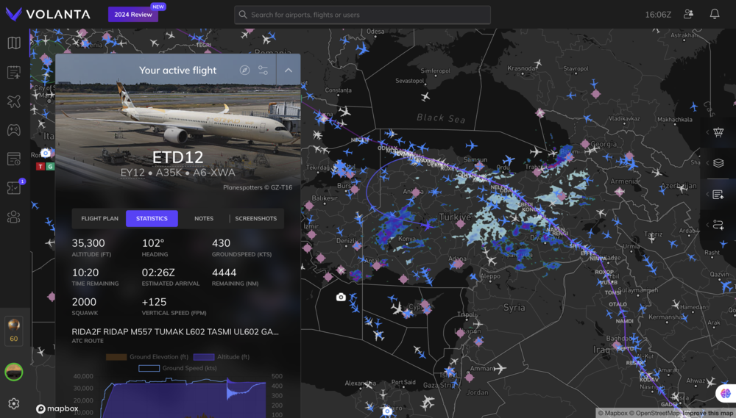The height and width of the screenshot is (418, 736).
Task: Click the notifications bell icon
Action: (714, 14)
